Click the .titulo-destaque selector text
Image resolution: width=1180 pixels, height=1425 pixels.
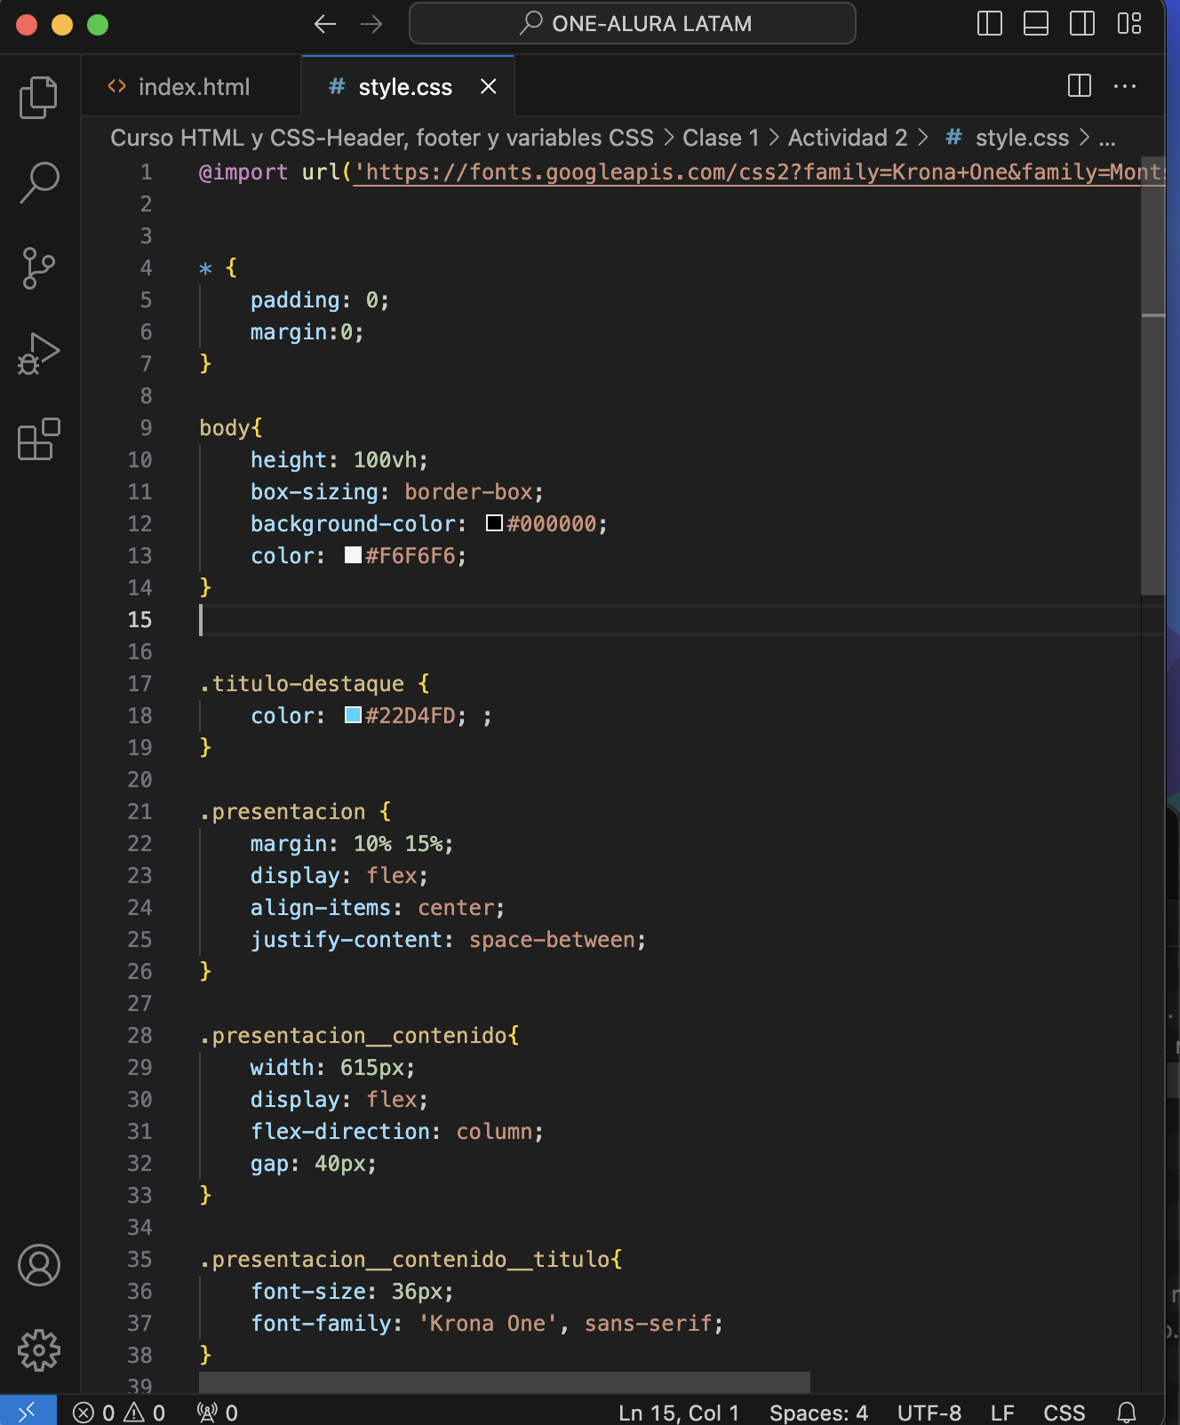tap(301, 683)
